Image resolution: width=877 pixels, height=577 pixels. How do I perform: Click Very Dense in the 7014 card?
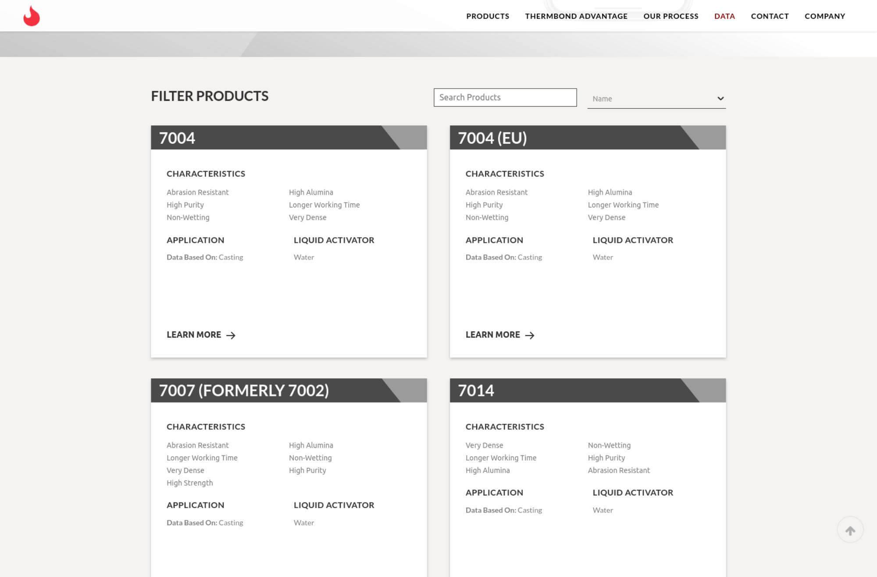click(484, 445)
